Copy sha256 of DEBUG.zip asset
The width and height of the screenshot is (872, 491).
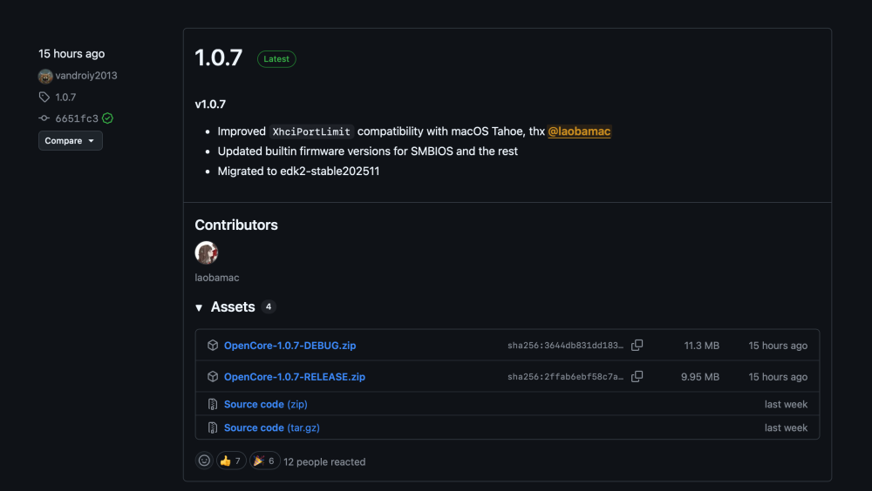(x=637, y=345)
